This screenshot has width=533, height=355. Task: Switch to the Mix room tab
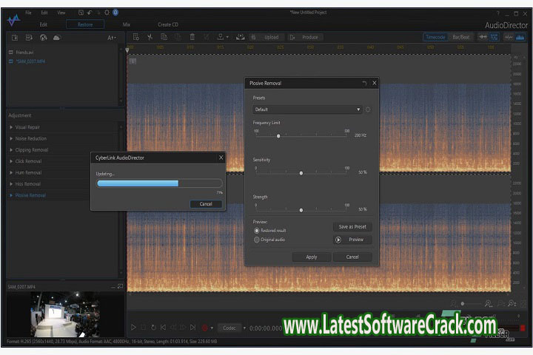[x=127, y=24]
